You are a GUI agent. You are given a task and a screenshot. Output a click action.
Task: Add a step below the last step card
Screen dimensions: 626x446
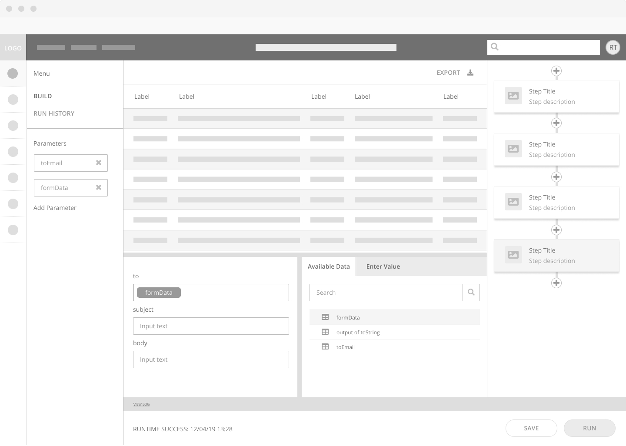pyautogui.click(x=556, y=283)
